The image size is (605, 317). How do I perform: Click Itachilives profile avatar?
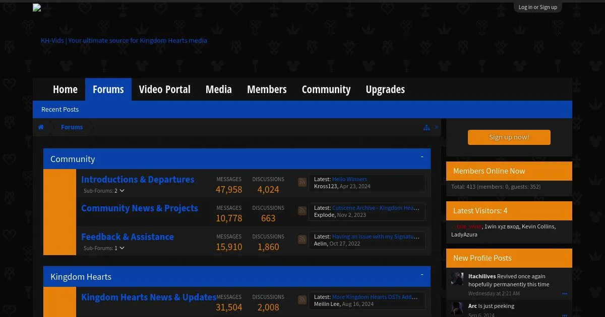pos(457,279)
